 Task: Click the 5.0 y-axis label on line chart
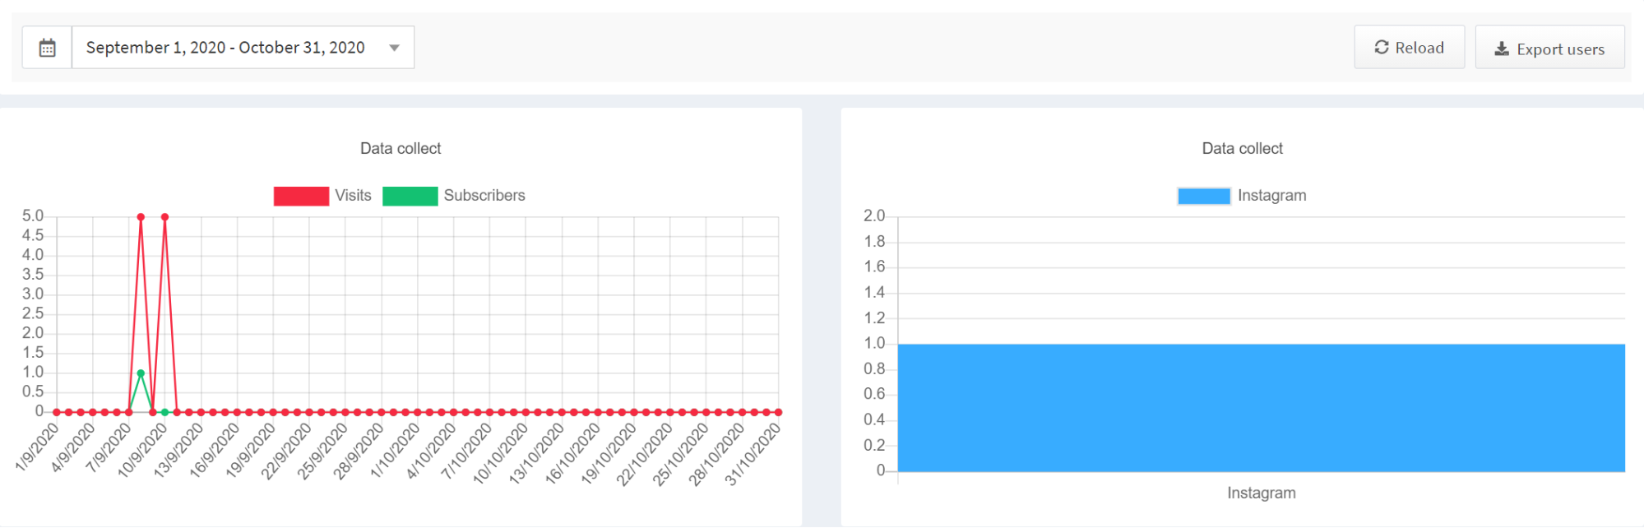click(x=33, y=216)
